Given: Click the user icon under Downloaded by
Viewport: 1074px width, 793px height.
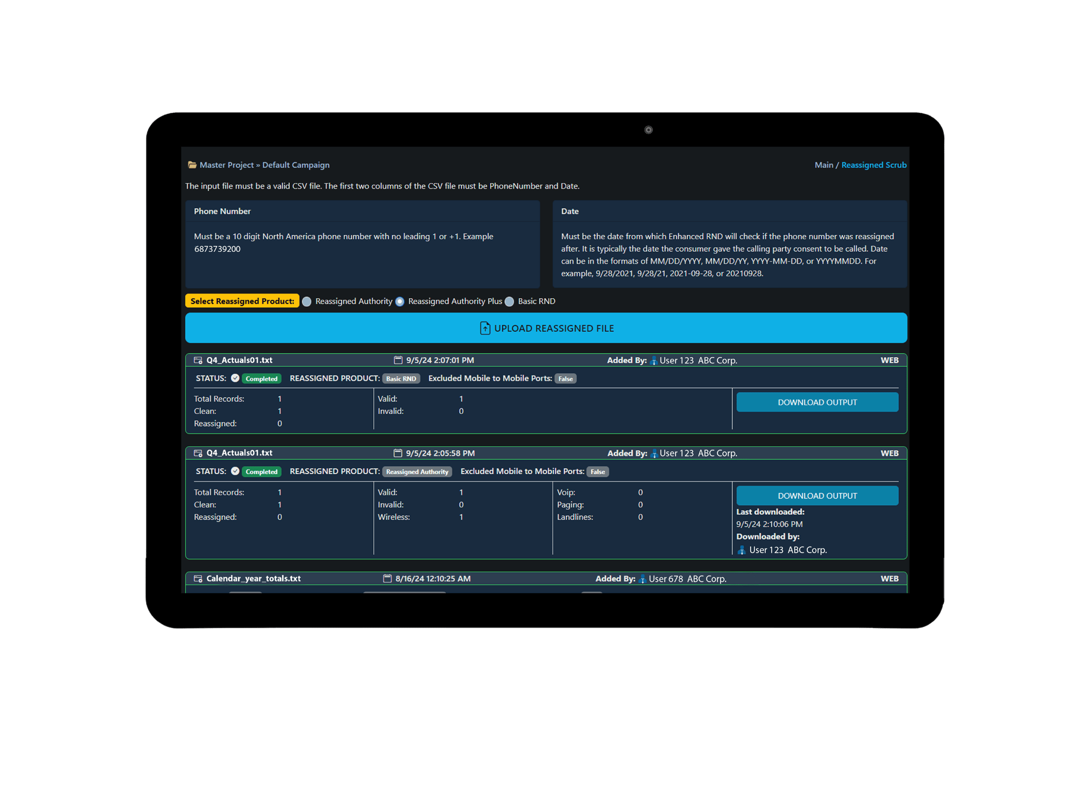Looking at the screenshot, I should (742, 549).
